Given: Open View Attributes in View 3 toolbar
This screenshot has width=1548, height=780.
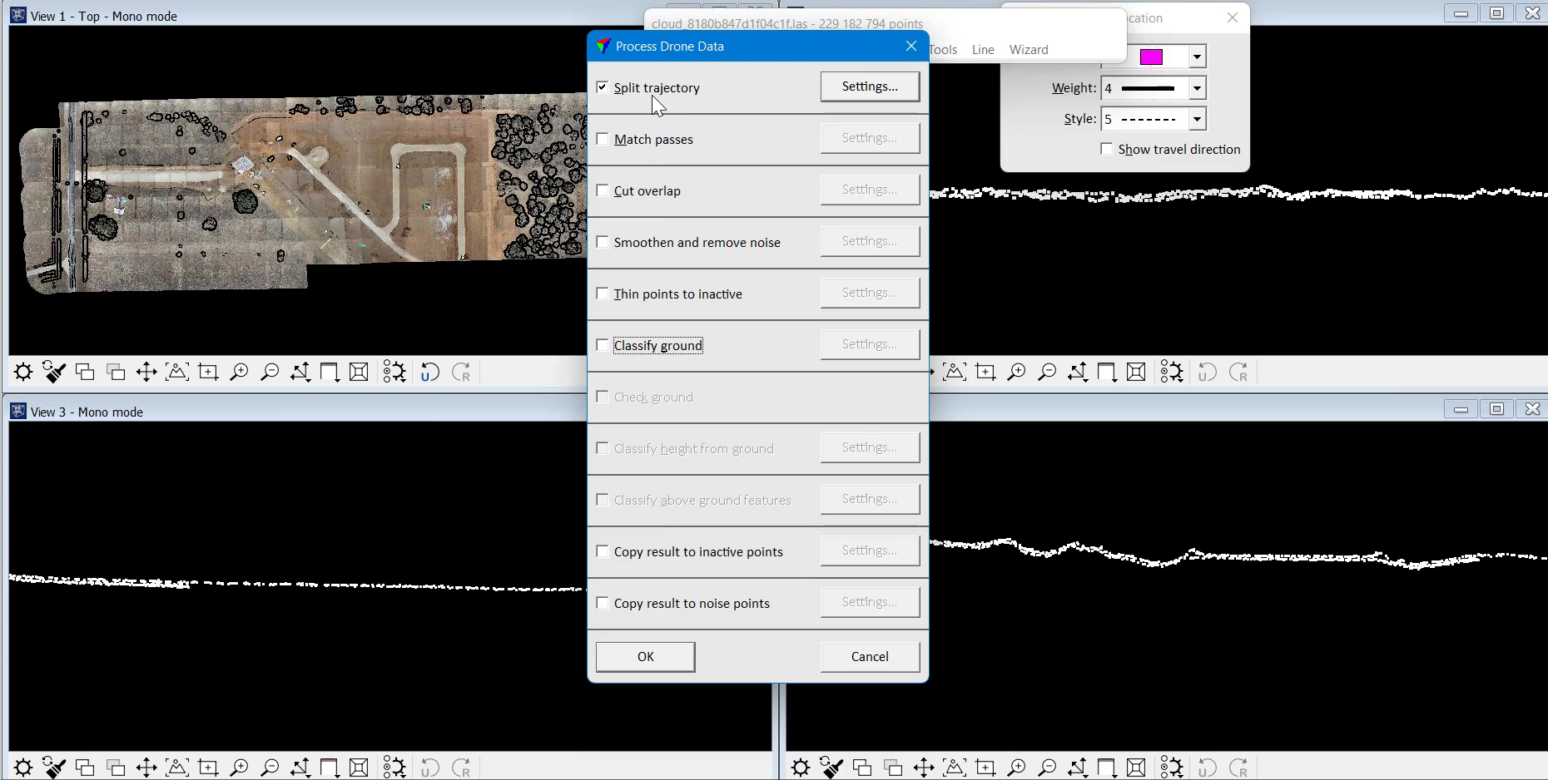Looking at the screenshot, I should pyautogui.click(x=23, y=768).
